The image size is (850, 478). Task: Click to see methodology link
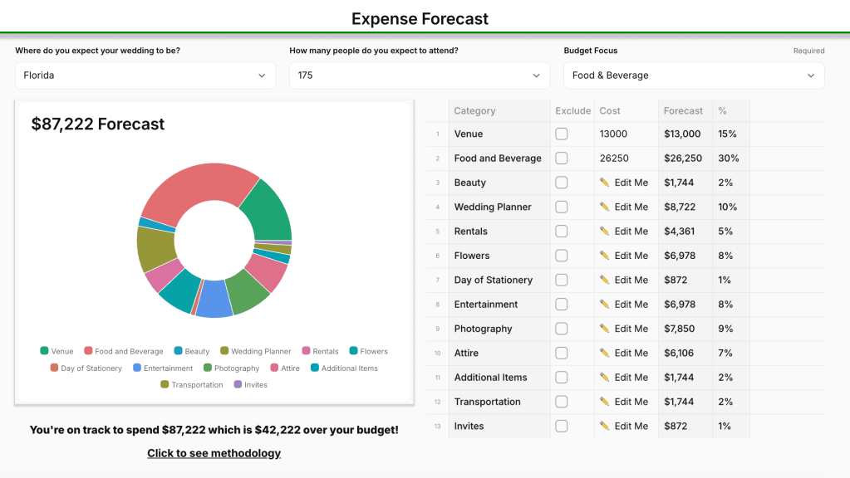point(214,453)
